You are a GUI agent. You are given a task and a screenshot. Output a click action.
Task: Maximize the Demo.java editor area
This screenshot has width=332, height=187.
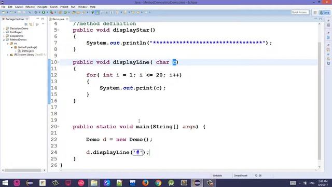click(x=321, y=19)
